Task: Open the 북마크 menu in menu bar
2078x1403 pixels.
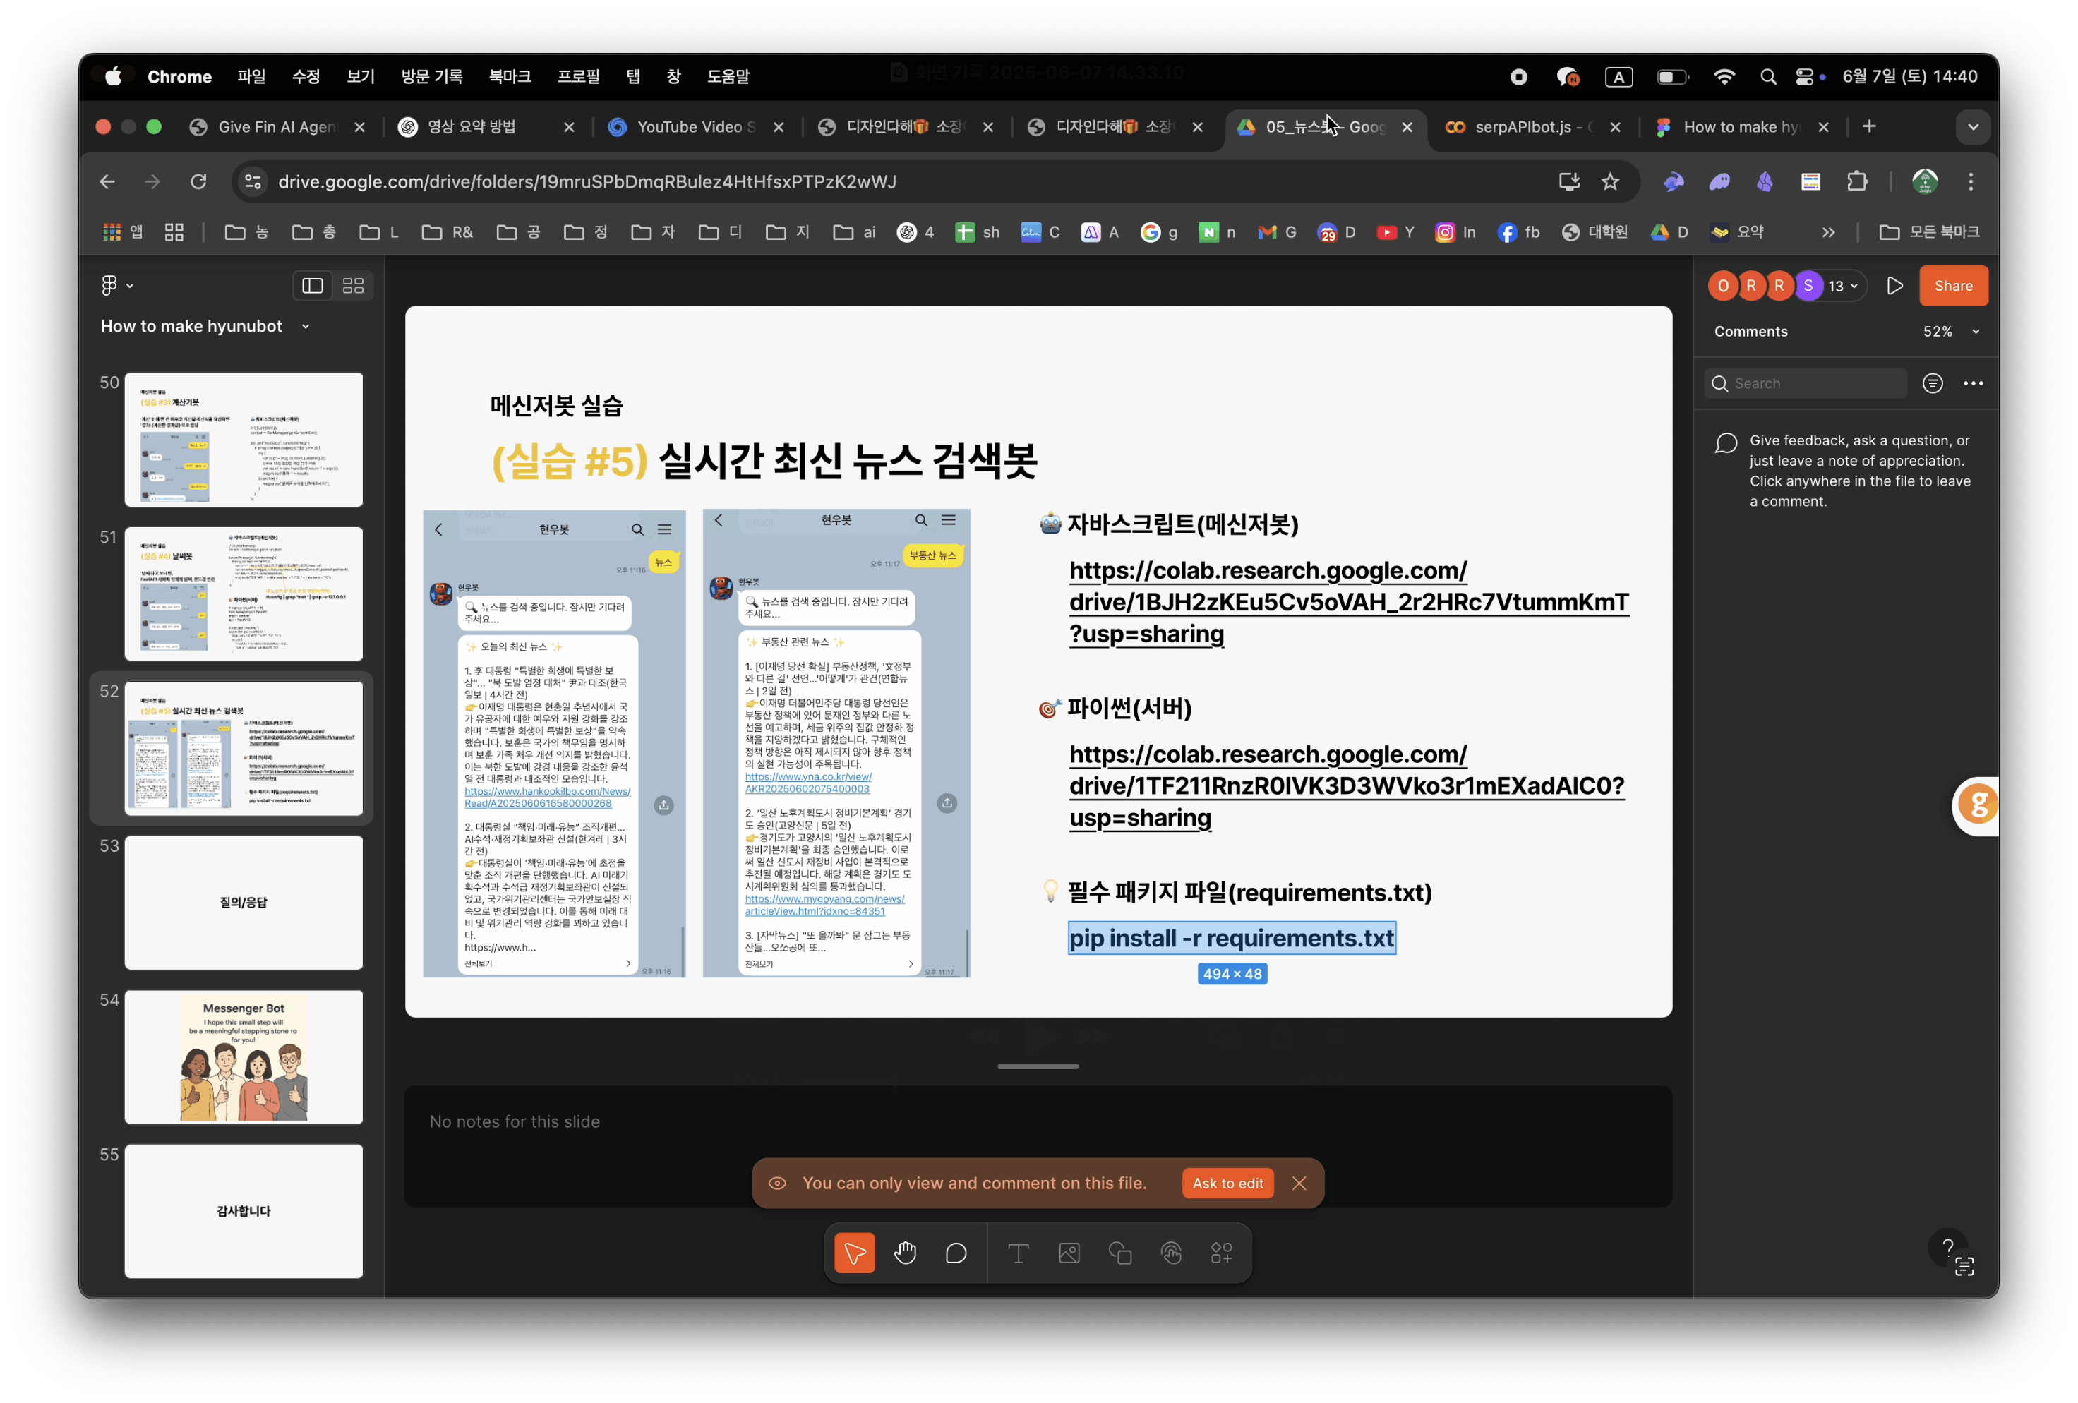Action: coord(510,77)
